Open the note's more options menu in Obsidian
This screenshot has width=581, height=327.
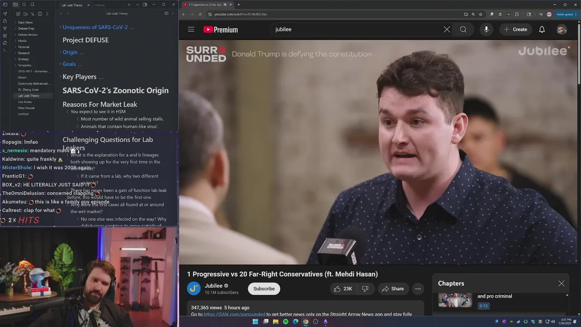pyautogui.click(x=173, y=14)
